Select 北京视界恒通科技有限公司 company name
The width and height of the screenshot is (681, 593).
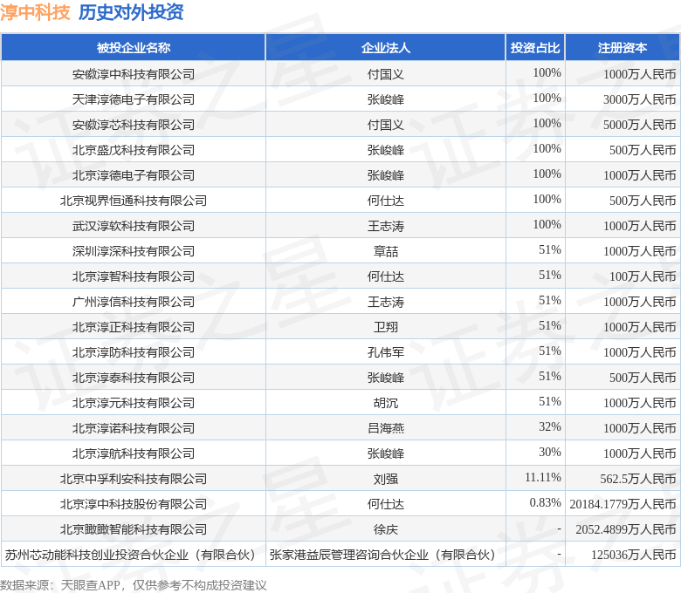click(x=134, y=201)
